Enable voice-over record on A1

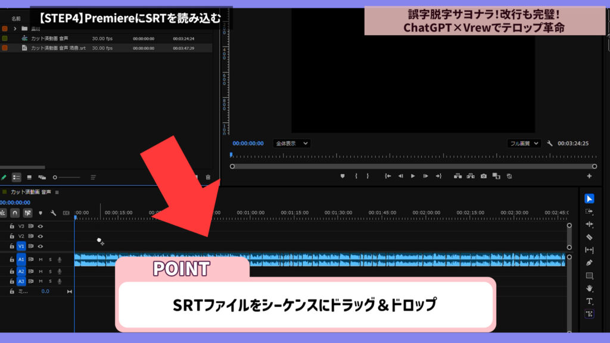click(60, 260)
